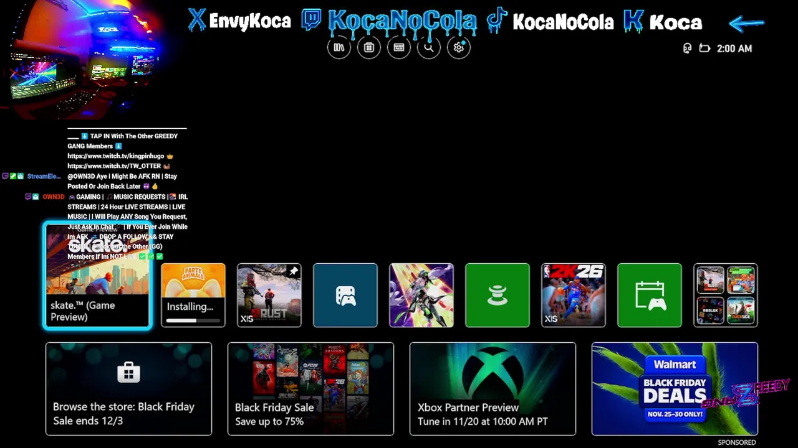Click the headset status icon
The width and height of the screenshot is (798, 448).
(688, 49)
